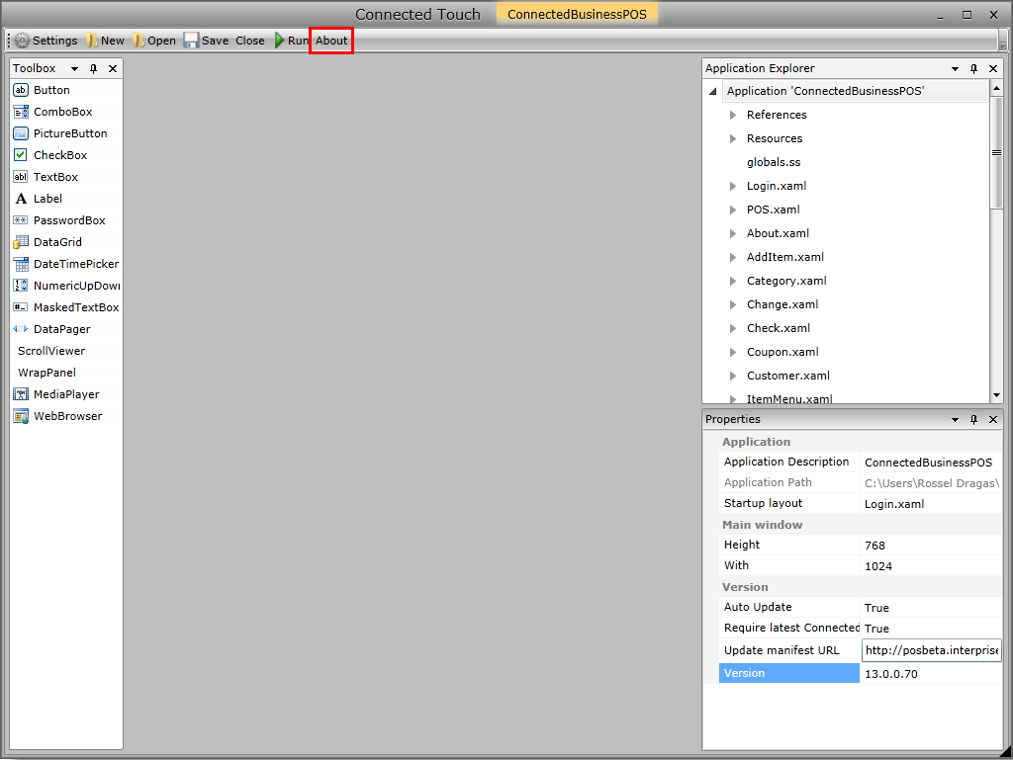The width and height of the screenshot is (1013, 760).
Task: Choose the WebBrowser control in Toolbox
Action: tap(67, 416)
